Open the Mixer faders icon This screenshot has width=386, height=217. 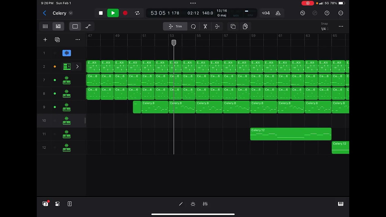coord(205,204)
